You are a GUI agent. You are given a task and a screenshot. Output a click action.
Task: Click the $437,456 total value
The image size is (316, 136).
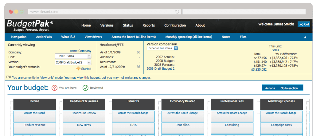pyautogui.click(x=260, y=58)
